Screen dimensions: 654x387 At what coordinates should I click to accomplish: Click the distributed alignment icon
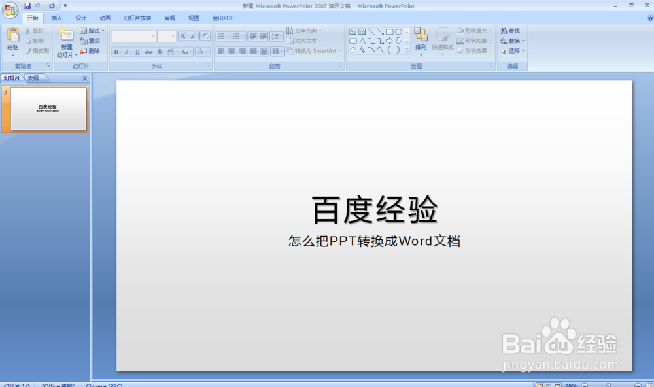pyautogui.click(x=264, y=51)
